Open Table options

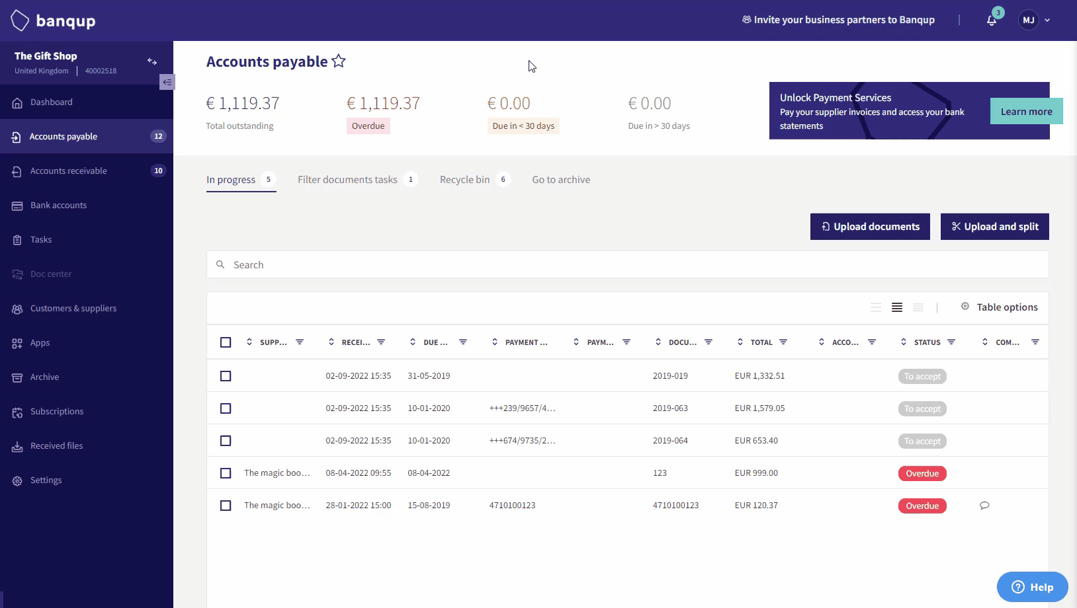[x=999, y=307]
